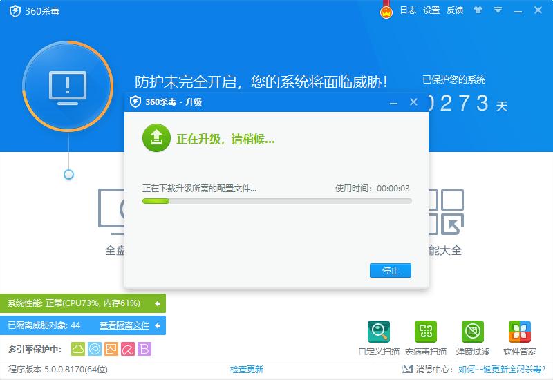Screen dimensions: 553x380
Task: Toggle the blue swirl engine icon
Action: 95,349
